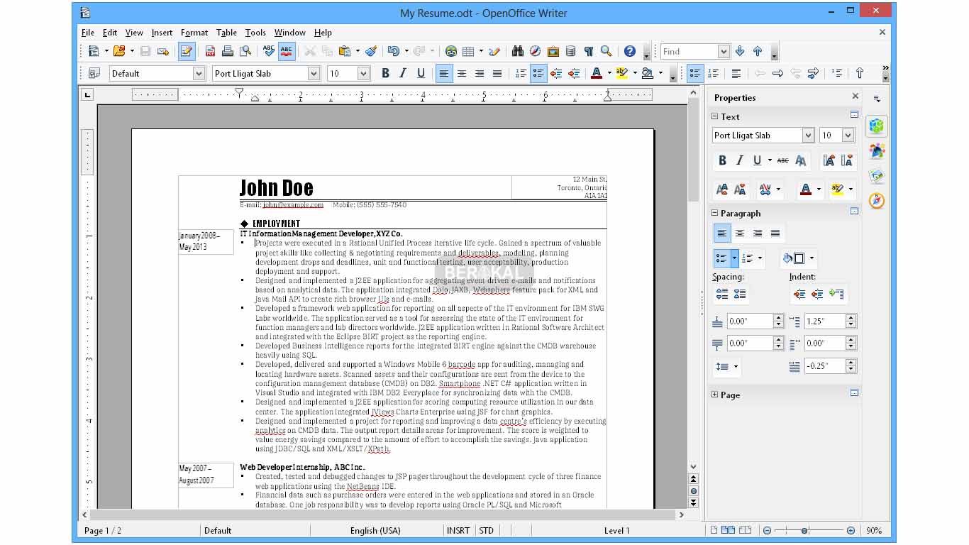Open the Format menu

click(194, 33)
